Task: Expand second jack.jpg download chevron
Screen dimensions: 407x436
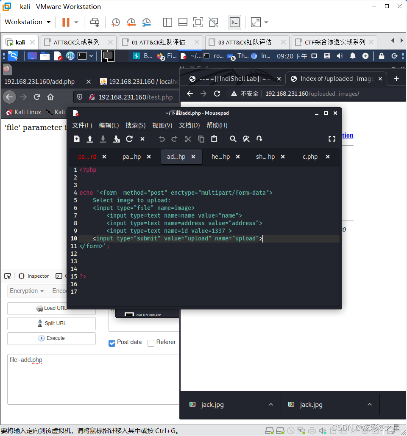Action: 370,405
